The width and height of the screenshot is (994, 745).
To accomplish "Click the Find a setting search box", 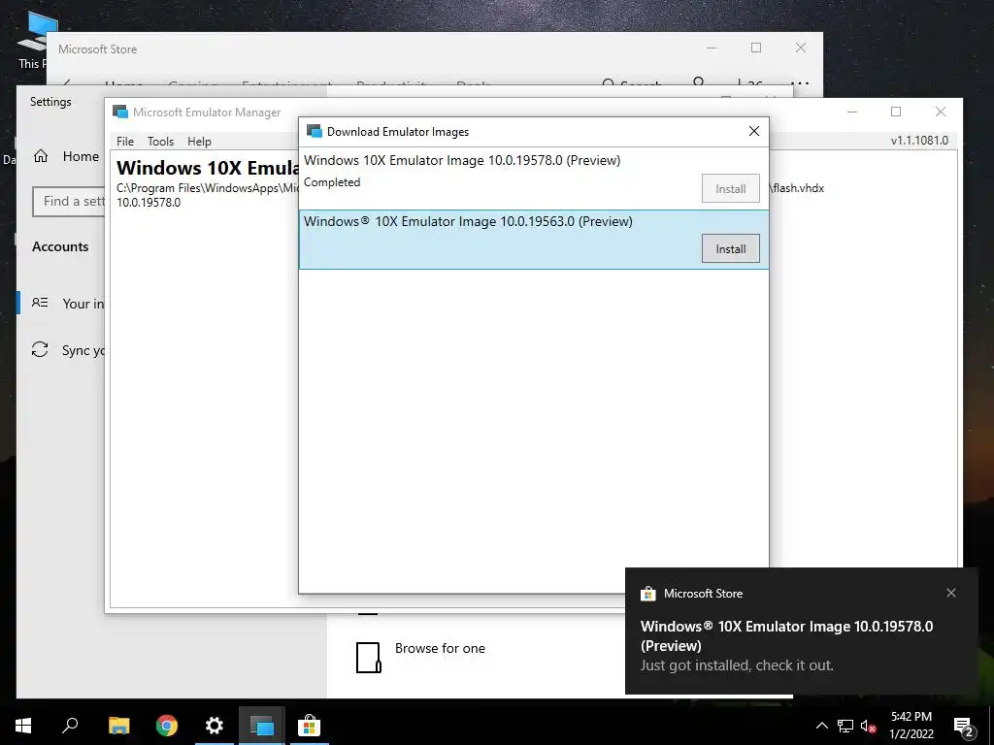I will pos(69,202).
